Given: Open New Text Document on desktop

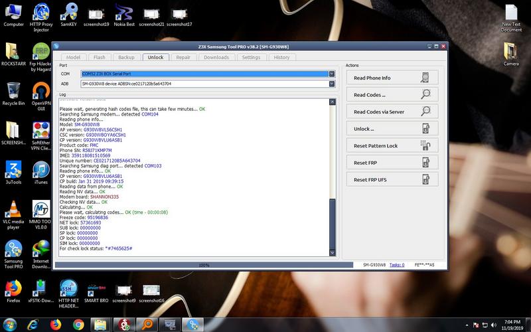Looking at the screenshot, I should pos(511,18).
